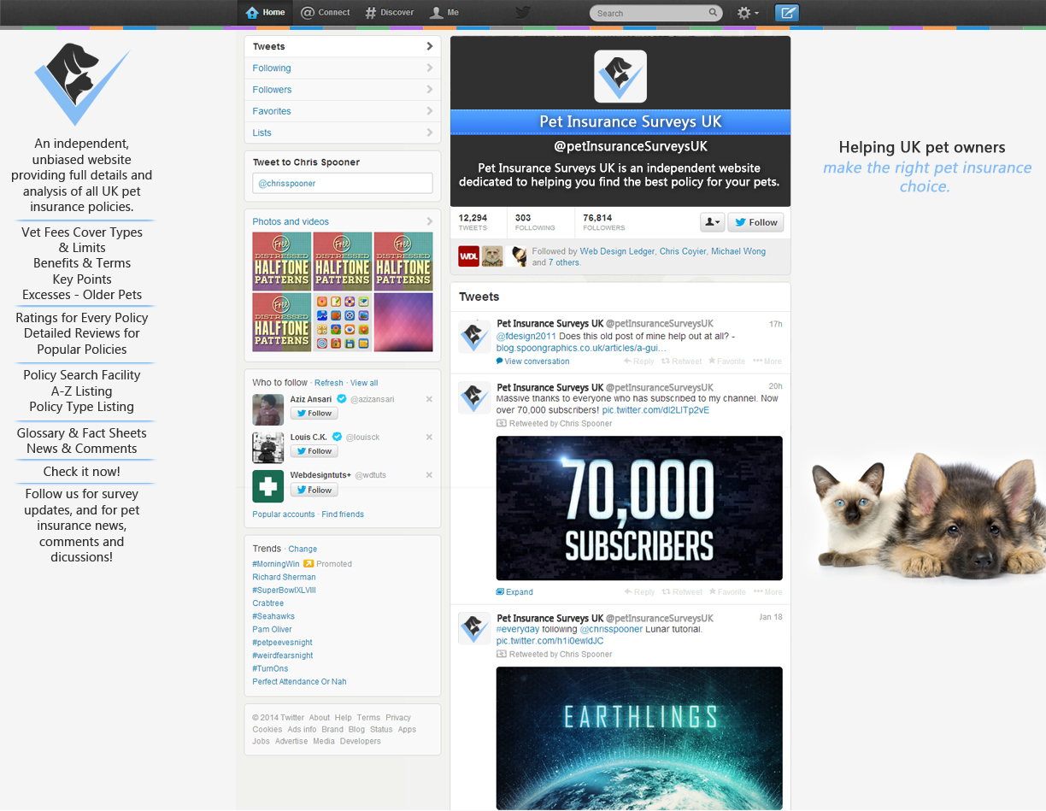Open the footer Developers link

coord(361,741)
